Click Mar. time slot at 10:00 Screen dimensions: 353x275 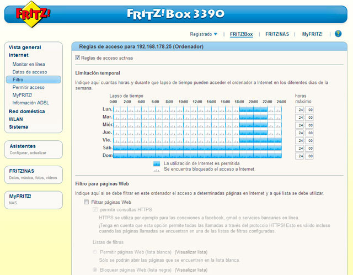187,117
